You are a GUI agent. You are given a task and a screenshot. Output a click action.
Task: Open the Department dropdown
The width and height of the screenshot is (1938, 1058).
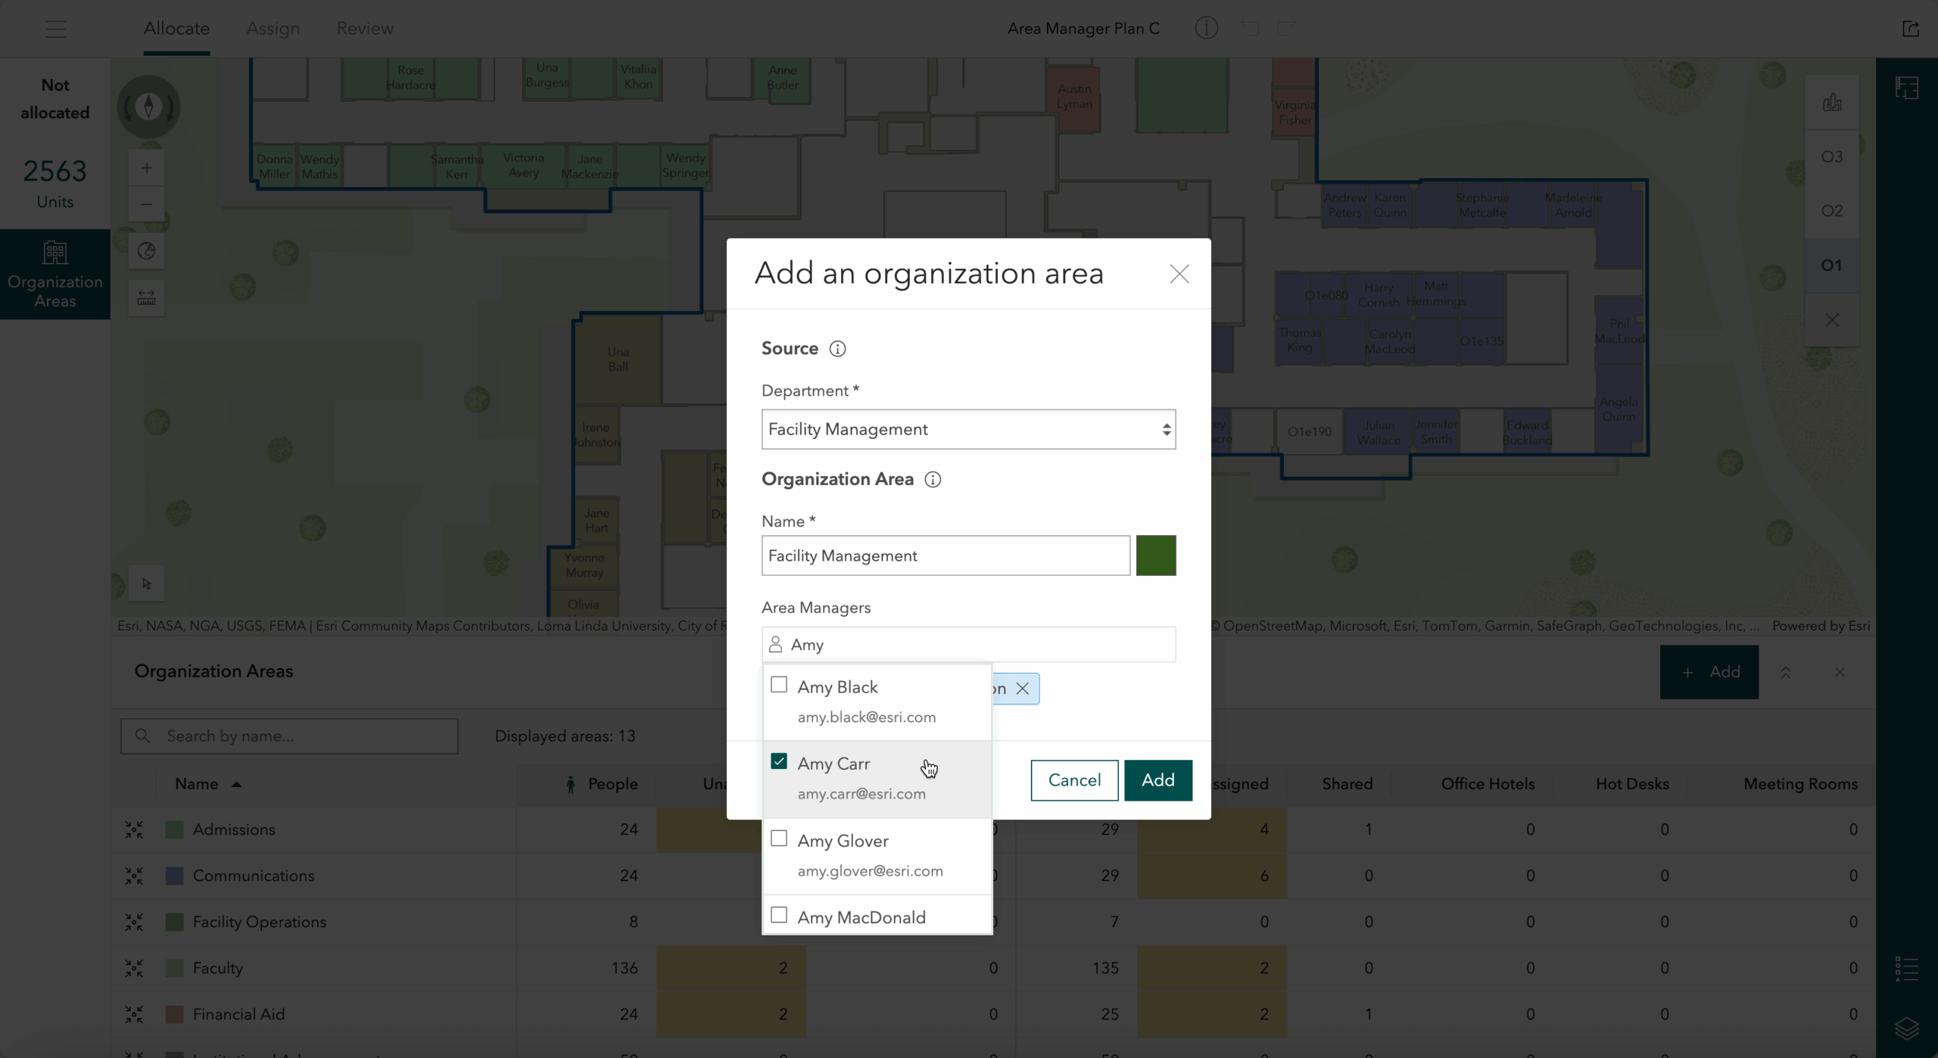point(968,429)
